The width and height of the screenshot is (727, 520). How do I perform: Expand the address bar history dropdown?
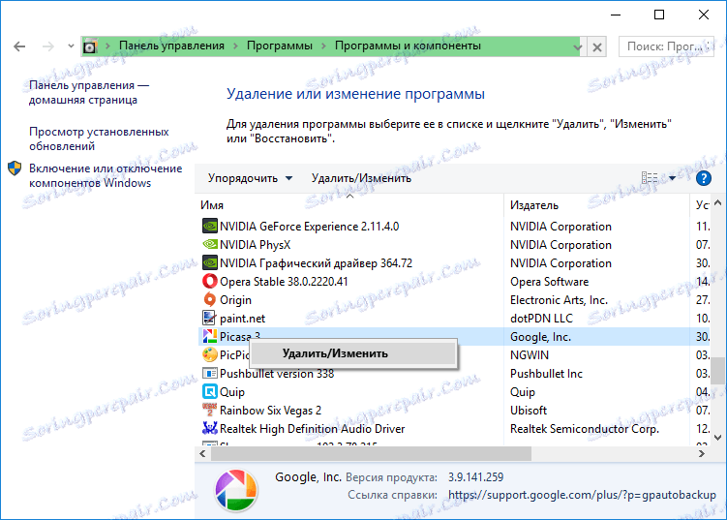[578, 46]
